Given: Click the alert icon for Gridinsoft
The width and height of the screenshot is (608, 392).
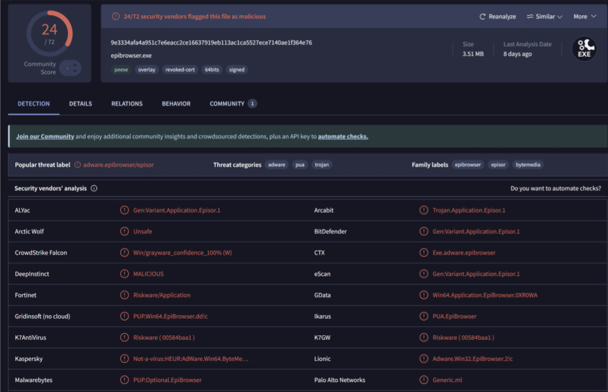Looking at the screenshot, I should 124,316.
